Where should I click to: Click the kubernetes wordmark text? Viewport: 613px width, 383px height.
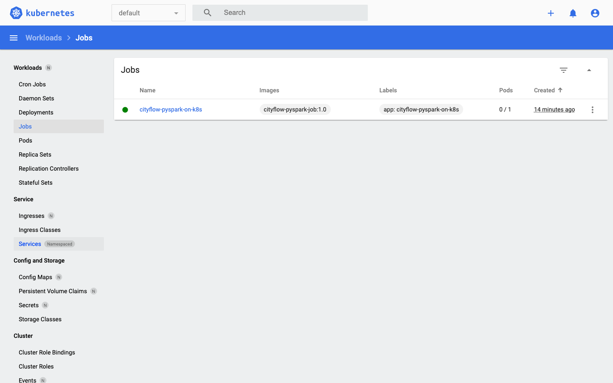tap(50, 13)
